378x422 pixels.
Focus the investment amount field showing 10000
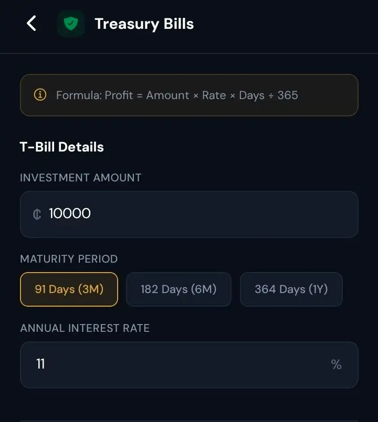click(189, 214)
